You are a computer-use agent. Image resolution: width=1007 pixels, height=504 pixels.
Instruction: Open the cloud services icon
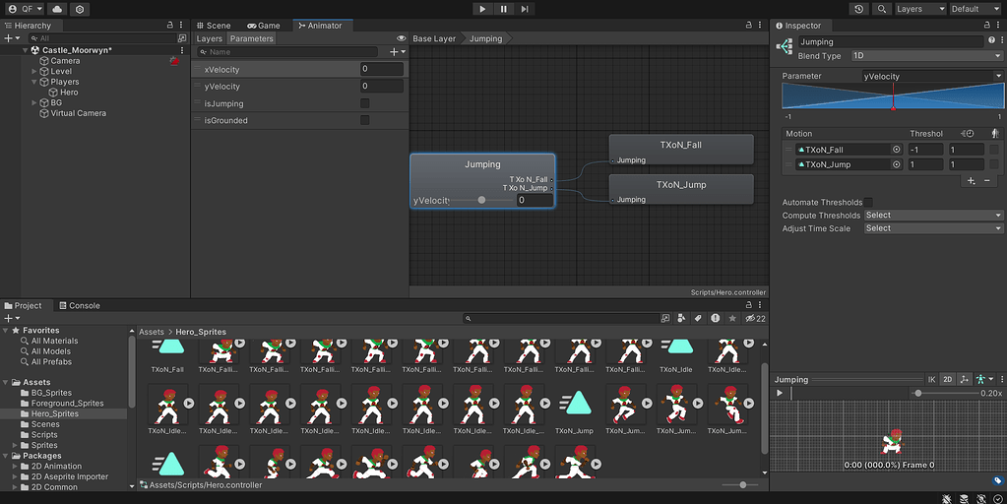click(x=57, y=9)
